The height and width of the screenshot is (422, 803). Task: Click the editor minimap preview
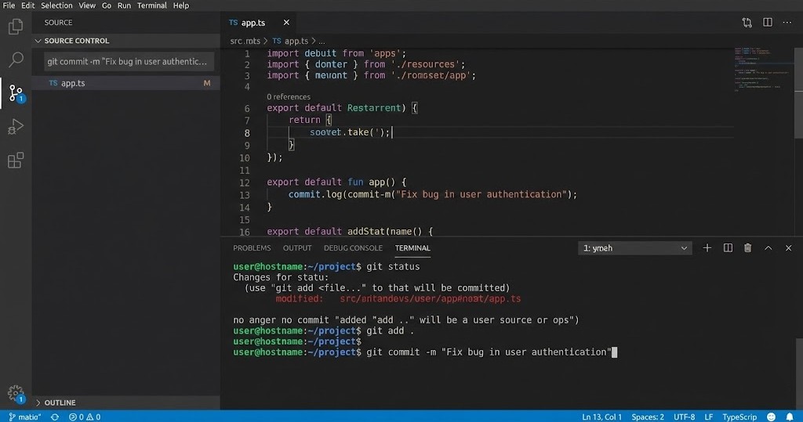click(763, 69)
